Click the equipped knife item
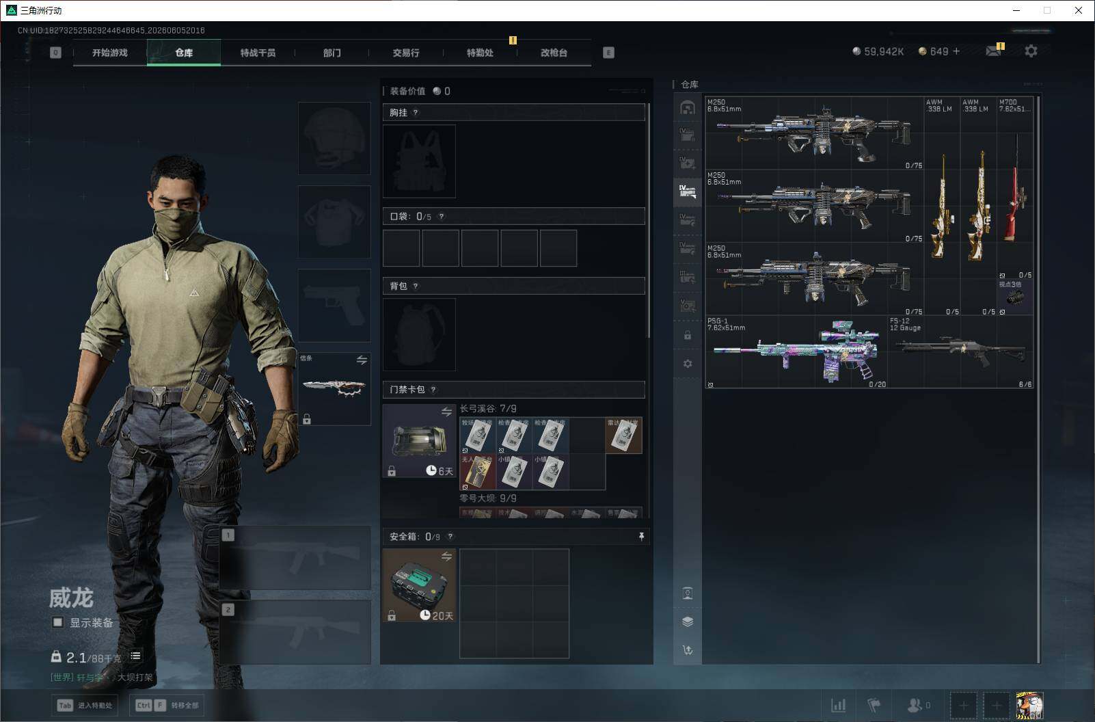 (334, 388)
